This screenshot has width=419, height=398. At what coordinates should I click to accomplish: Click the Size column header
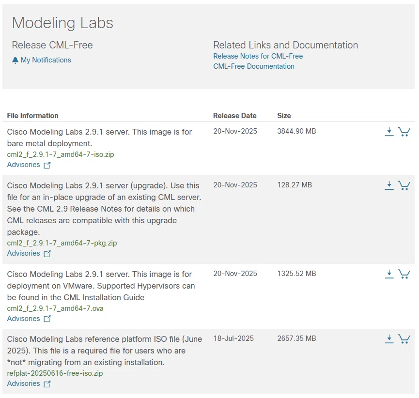(284, 116)
